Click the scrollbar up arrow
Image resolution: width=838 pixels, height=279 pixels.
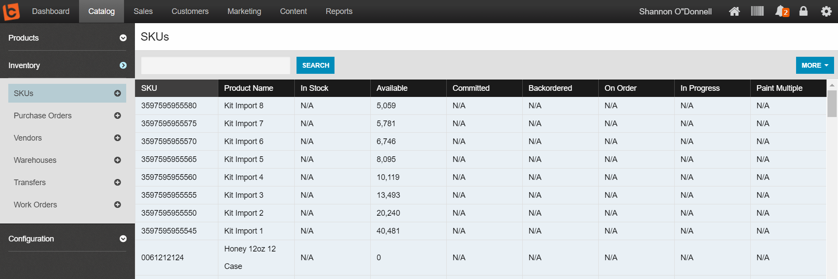832,85
